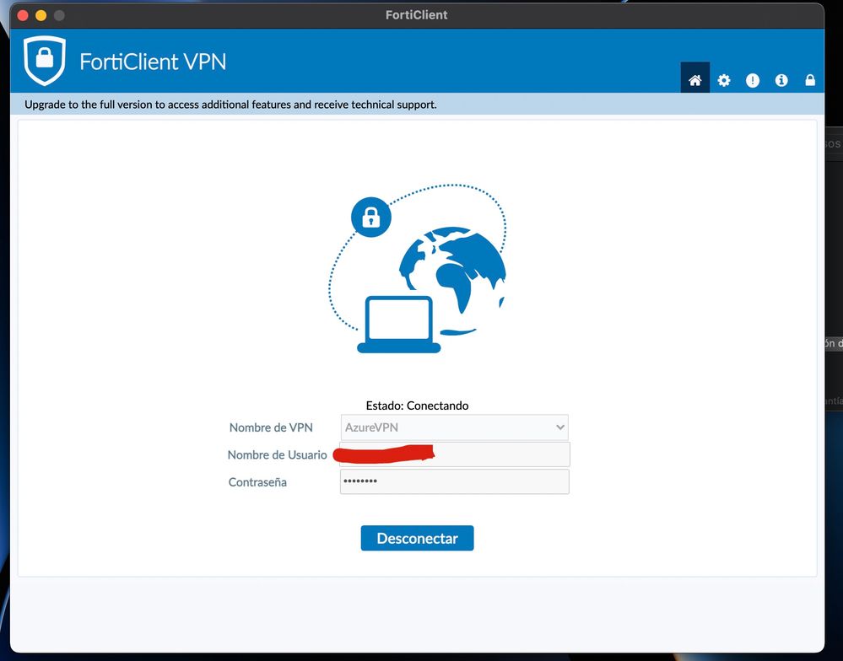The height and width of the screenshot is (661, 843).
Task: Expand the Nombre de VPN dropdown
Action: [x=454, y=427]
